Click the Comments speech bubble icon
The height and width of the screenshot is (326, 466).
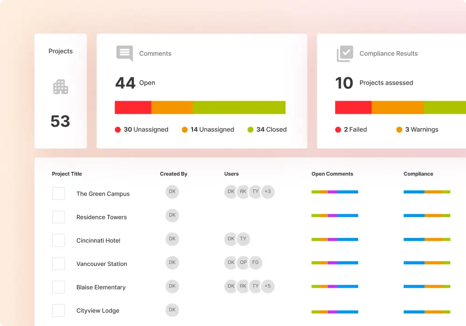tap(124, 53)
